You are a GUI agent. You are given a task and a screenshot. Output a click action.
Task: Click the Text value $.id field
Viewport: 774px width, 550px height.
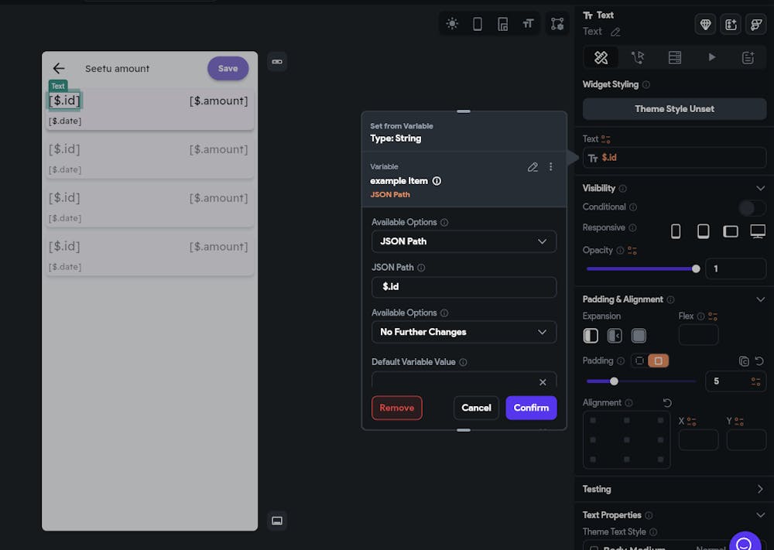coord(674,158)
